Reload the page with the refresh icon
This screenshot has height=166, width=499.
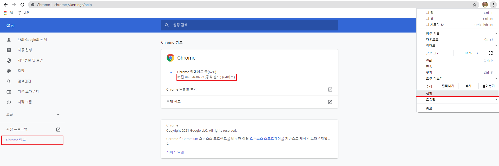(x=22, y=5)
